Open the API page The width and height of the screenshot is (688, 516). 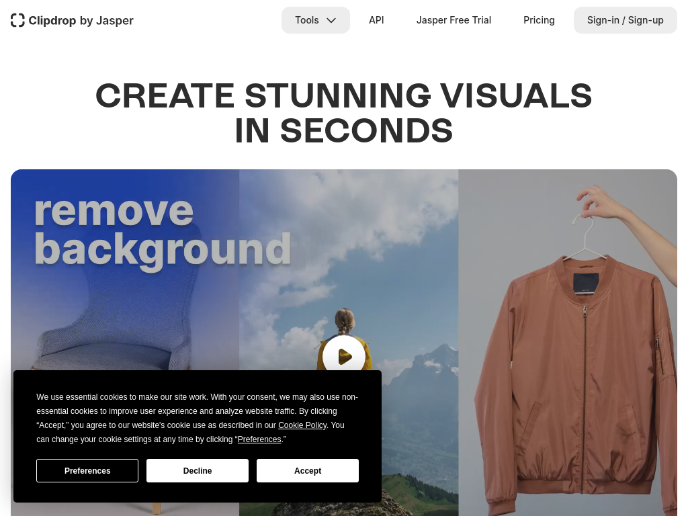tap(376, 20)
